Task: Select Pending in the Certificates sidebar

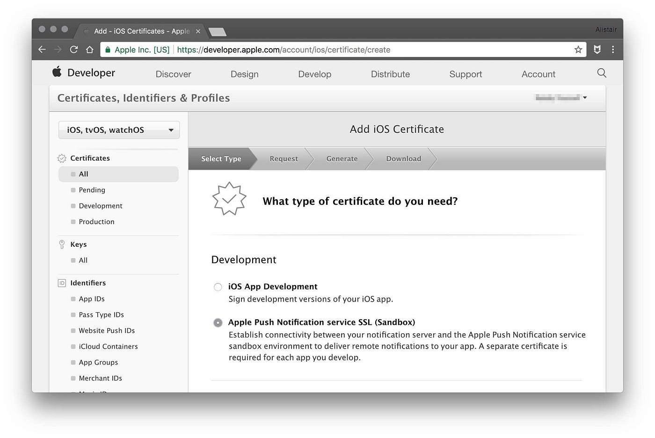Action: [x=92, y=190]
